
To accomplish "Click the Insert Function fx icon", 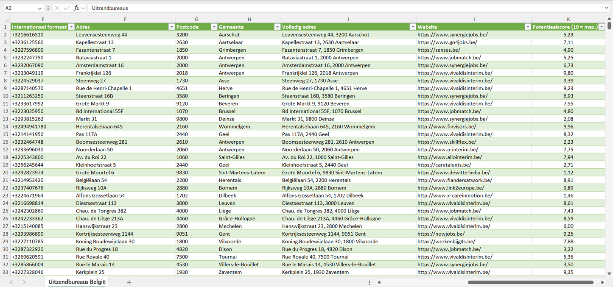I will pyautogui.click(x=76, y=8).
